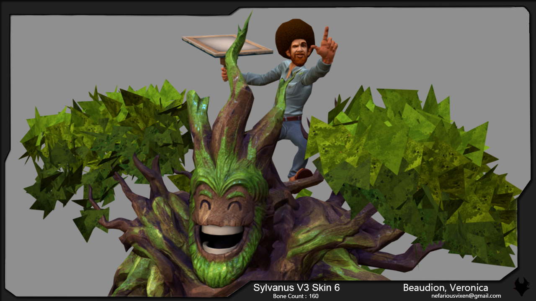Click the nefariousvixen@gmail.com email text

[466, 296]
